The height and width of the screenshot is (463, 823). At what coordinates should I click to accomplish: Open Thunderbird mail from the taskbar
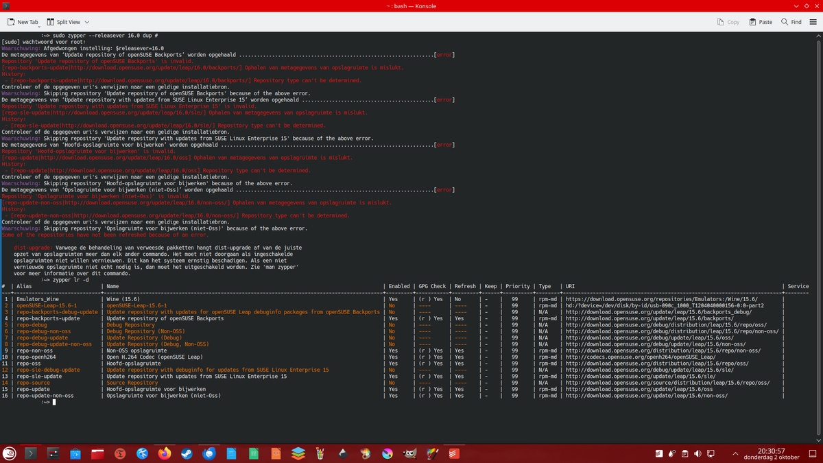[x=209, y=453]
